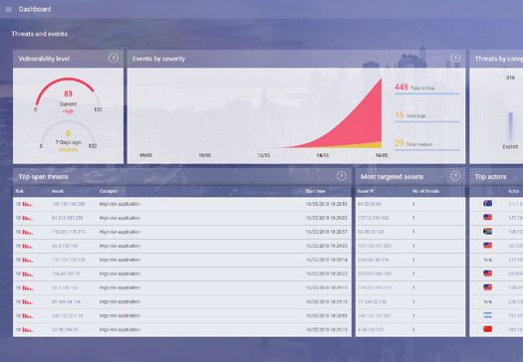Click risk bar icon in first threat row
The image size is (523, 362).
(x=27, y=204)
